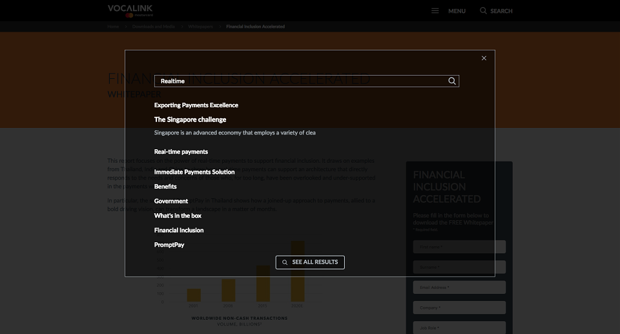Click the Surname form field
Image resolution: width=620 pixels, height=334 pixels.
coord(459,267)
